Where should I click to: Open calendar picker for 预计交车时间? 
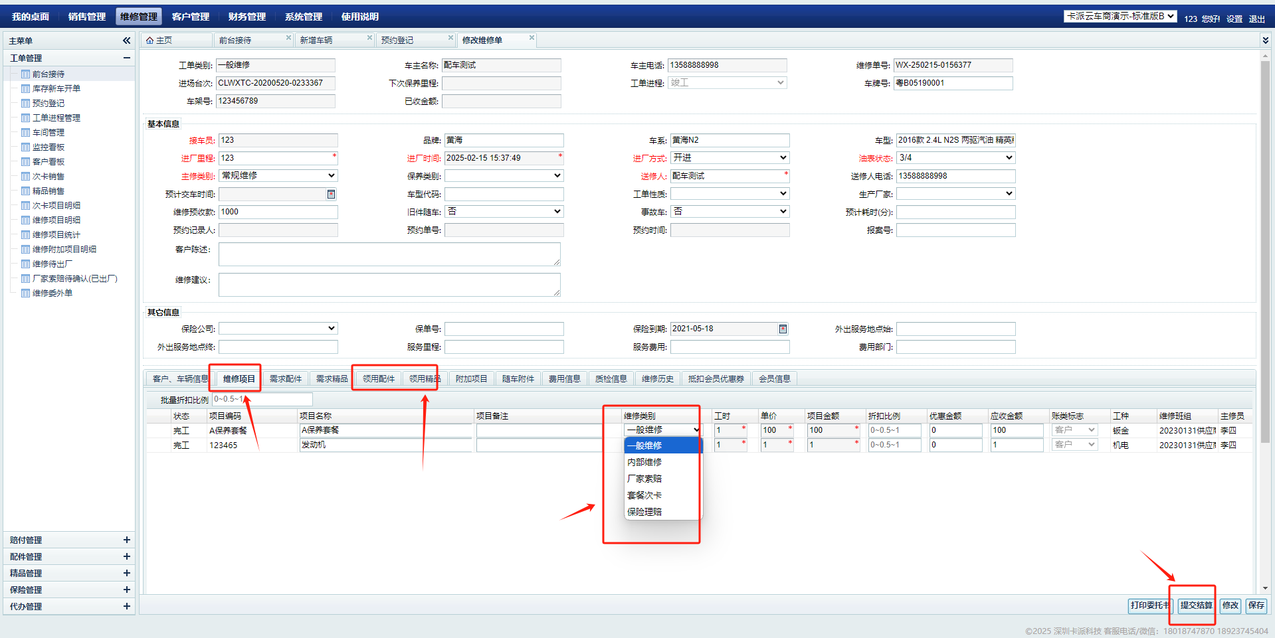point(331,194)
